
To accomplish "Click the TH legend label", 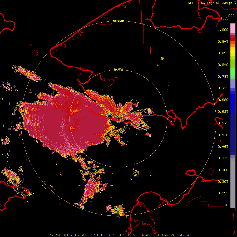I will point(226,205).
